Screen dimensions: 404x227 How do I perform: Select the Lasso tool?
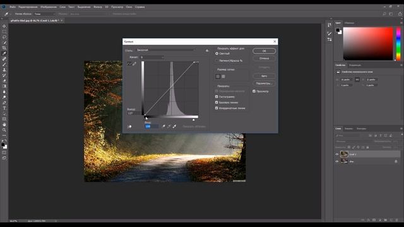pos(4,37)
